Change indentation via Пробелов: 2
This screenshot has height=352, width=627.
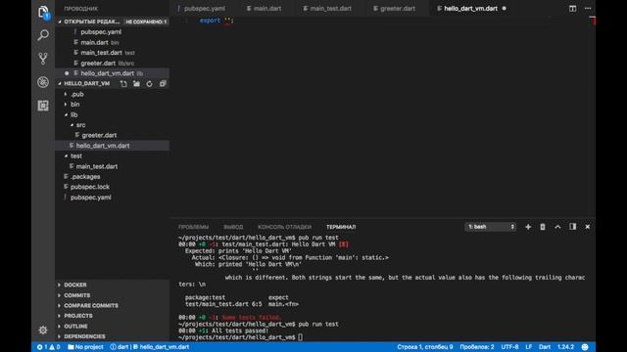[477, 347]
